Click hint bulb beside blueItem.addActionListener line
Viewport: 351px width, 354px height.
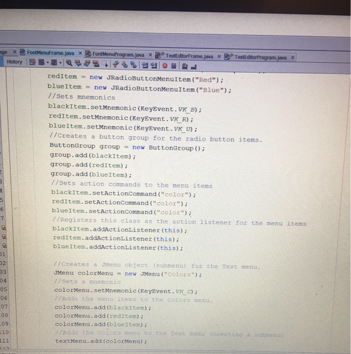[x=5, y=245]
